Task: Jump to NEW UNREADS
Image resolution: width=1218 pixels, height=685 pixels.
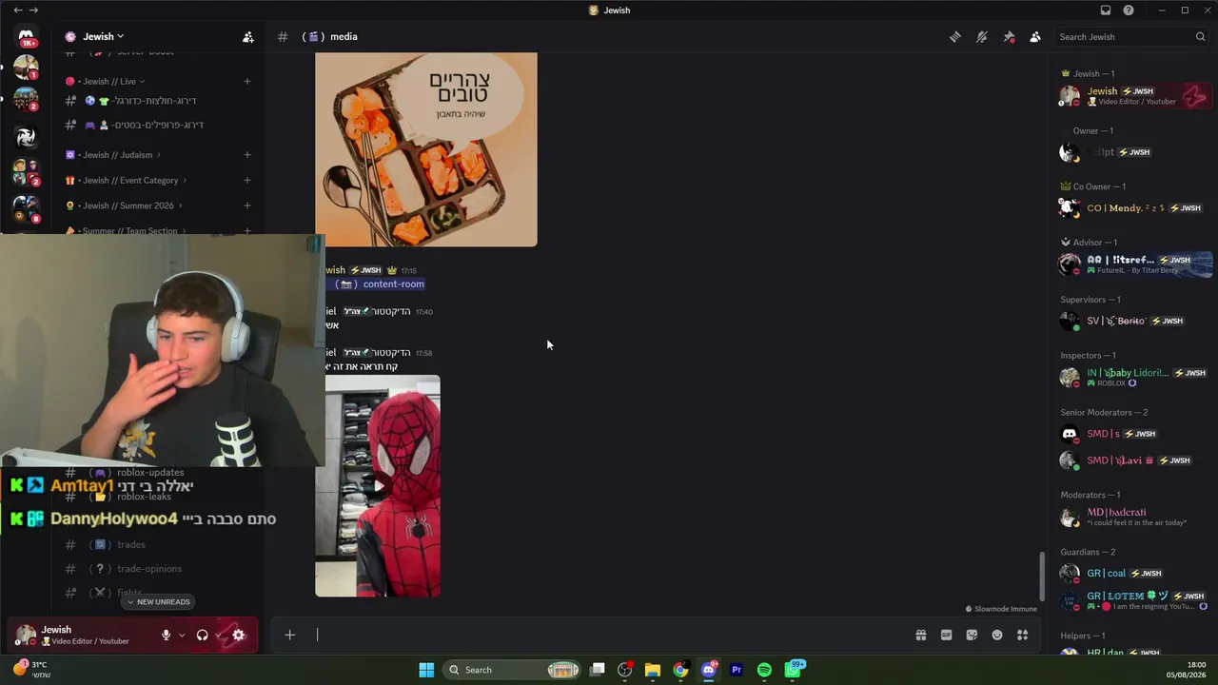Action: [x=159, y=602]
